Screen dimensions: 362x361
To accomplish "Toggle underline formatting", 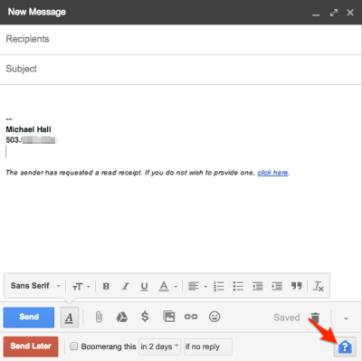I will (145, 286).
